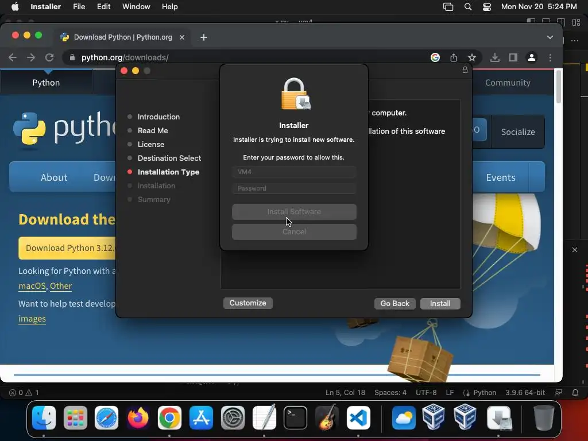Click Ln 5, Col 18 in status bar
This screenshot has height=441, width=588.
tap(345, 393)
